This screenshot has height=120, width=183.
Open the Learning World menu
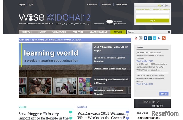[x=98, y=32]
